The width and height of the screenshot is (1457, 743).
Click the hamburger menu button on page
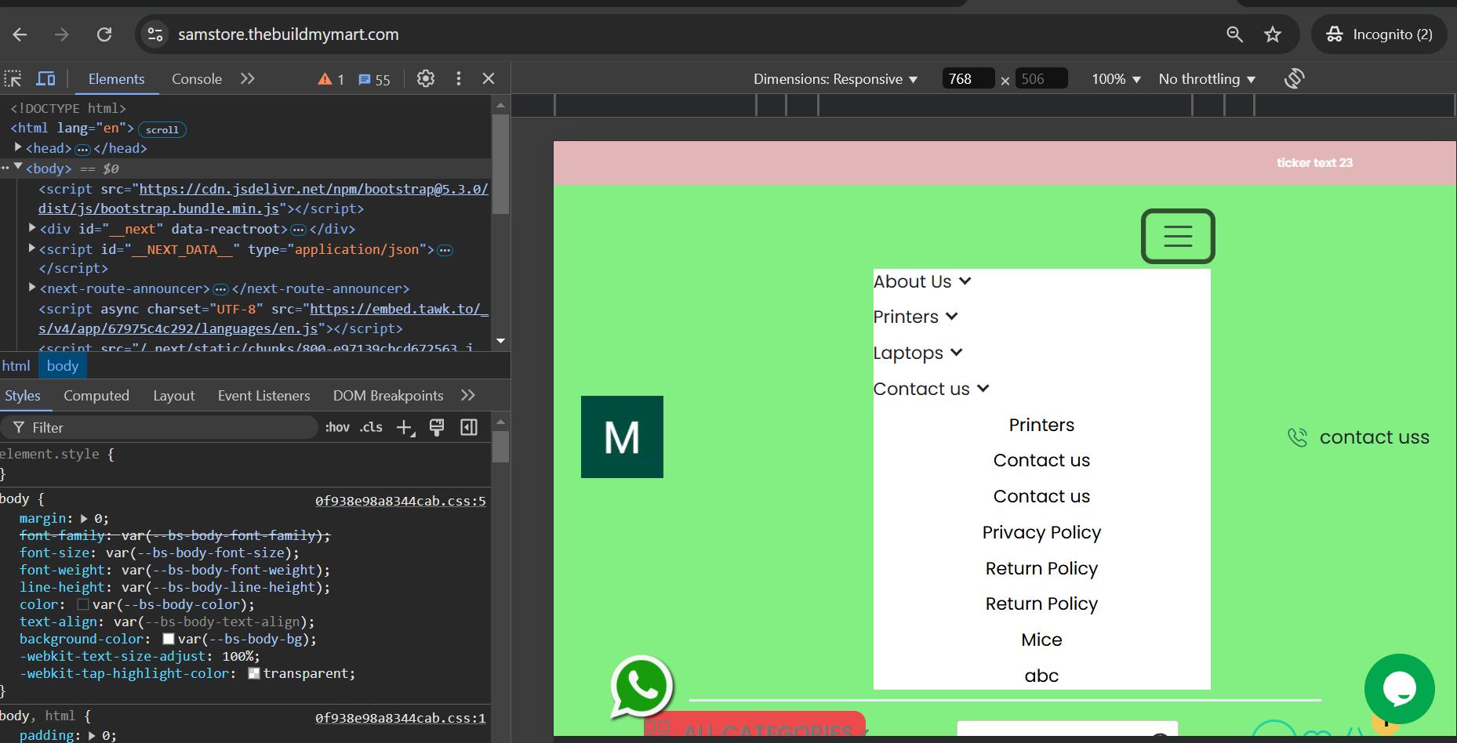[x=1178, y=236]
